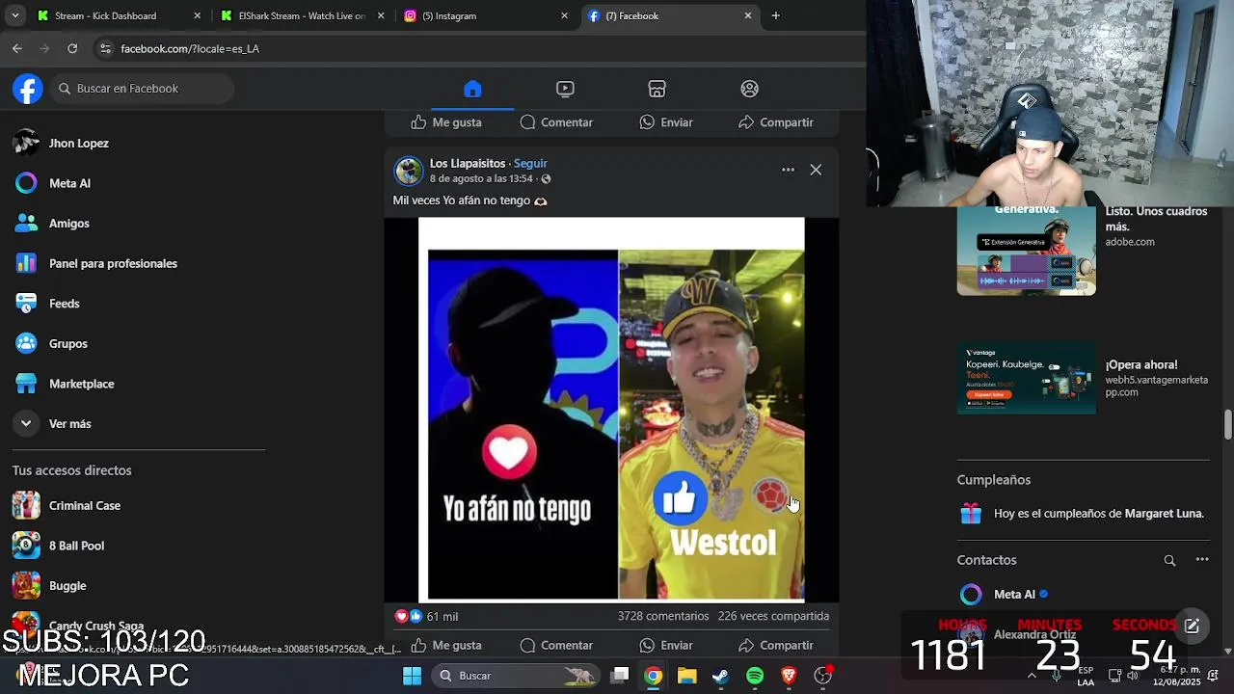Go back in browser
Screen dimensions: 1234x694
tap(17, 48)
